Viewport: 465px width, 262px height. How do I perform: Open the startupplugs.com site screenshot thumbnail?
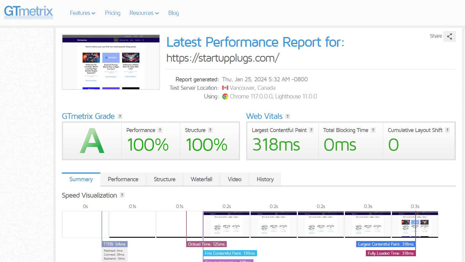tap(111, 62)
